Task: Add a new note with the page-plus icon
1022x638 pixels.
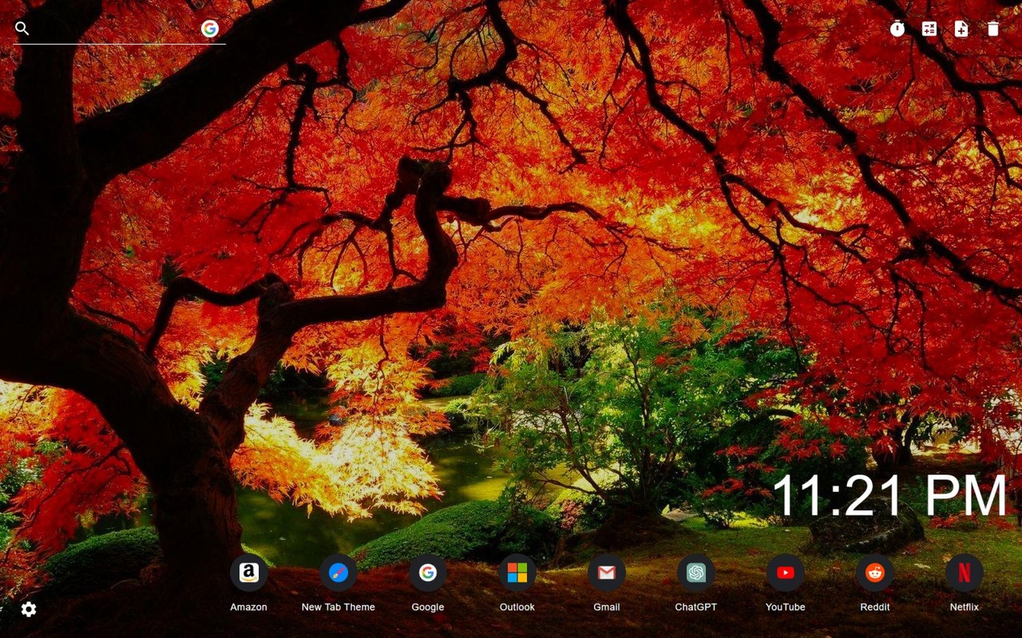Action: coord(961,29)
